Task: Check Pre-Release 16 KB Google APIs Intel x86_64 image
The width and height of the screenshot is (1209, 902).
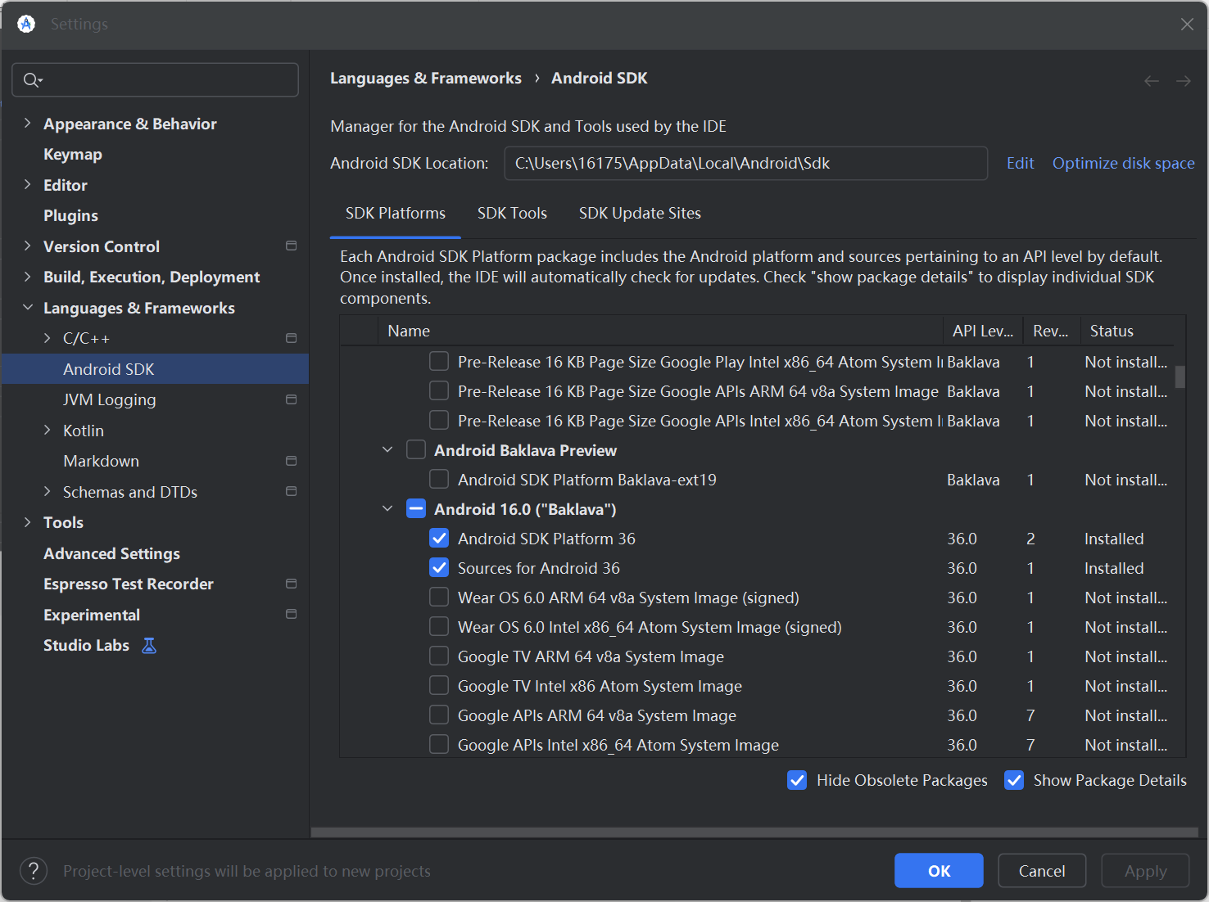Action: 439,421
